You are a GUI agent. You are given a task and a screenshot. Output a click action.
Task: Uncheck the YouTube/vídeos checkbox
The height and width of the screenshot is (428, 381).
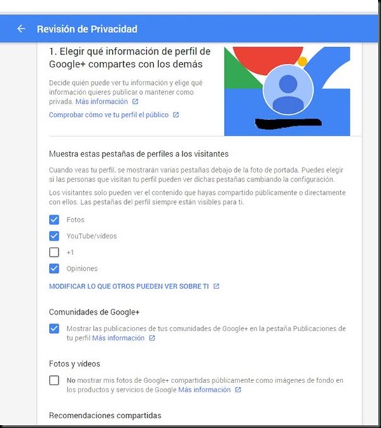(x=54, y=236)
